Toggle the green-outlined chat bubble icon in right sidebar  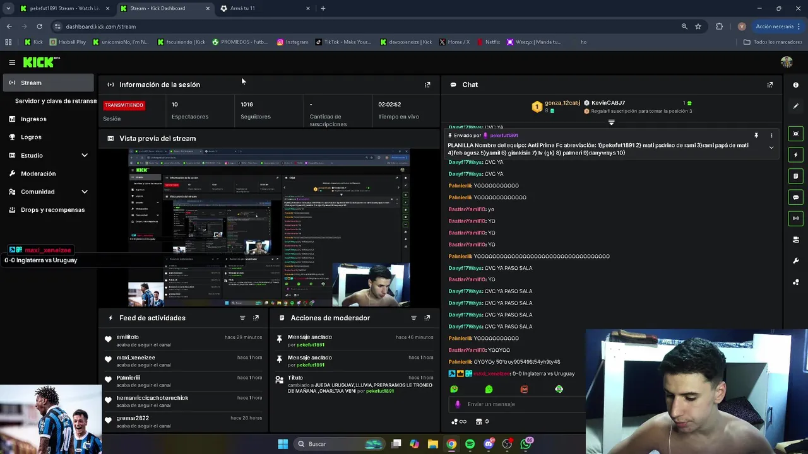(x=795, y=197)
